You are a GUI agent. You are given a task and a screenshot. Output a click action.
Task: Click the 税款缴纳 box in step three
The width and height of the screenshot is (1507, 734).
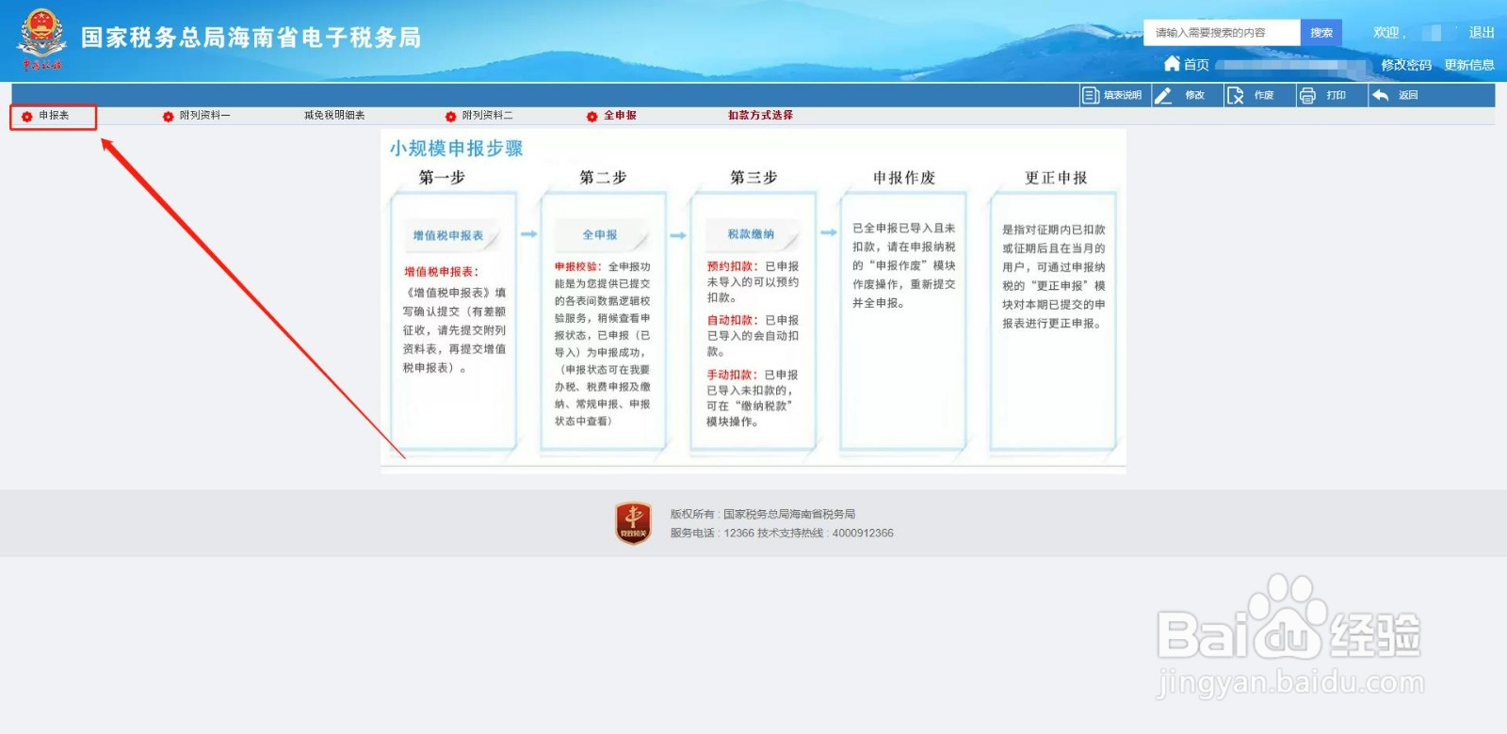click(x=751, y=233)
